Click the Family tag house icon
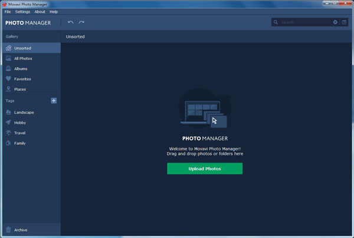Image resolution: width=354 pixels, height=238 pixels. (8, 143)
